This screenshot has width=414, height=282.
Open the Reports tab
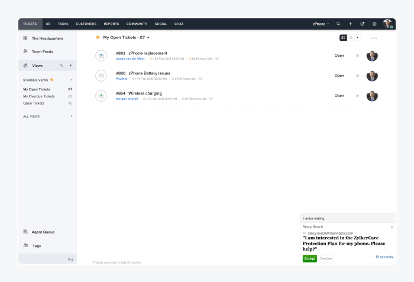[111, 24]
